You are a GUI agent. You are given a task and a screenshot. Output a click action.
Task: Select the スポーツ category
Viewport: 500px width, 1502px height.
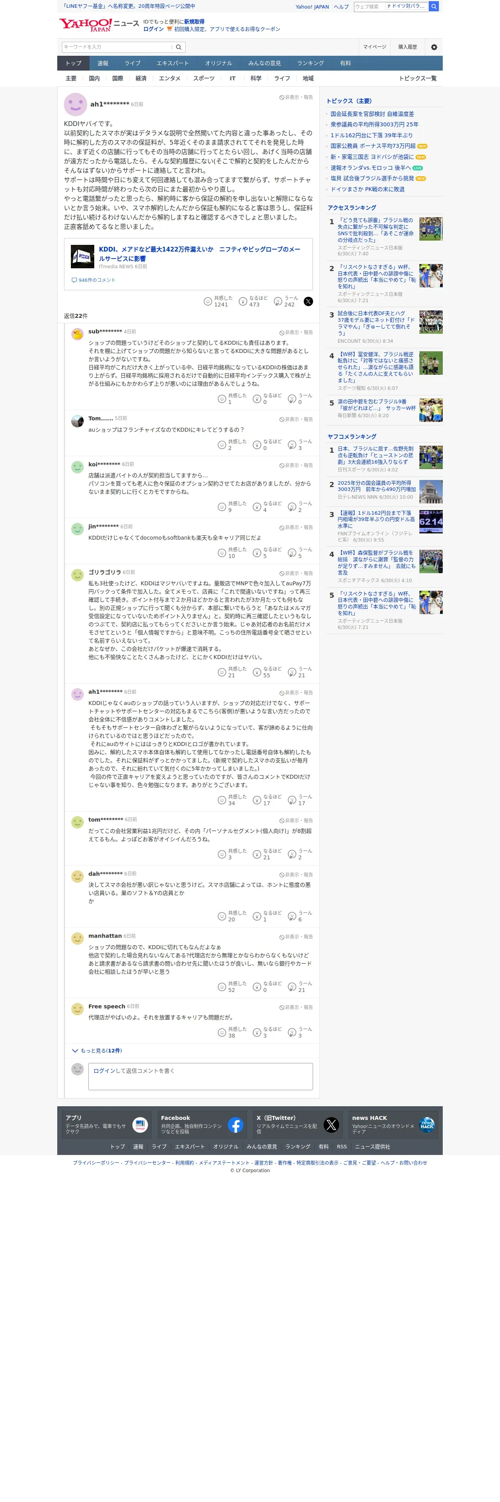click(x=204, y=78)
